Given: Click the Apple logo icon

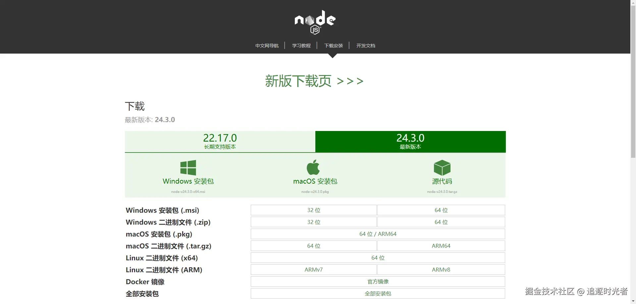Looking at the screenshot, I should (313, 167).
